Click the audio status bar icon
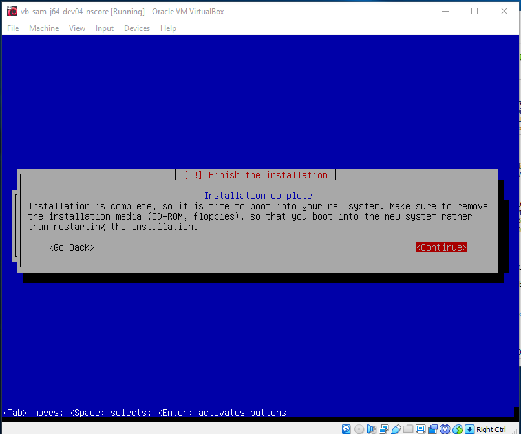 pyautogui.click(x=370, y=428)
